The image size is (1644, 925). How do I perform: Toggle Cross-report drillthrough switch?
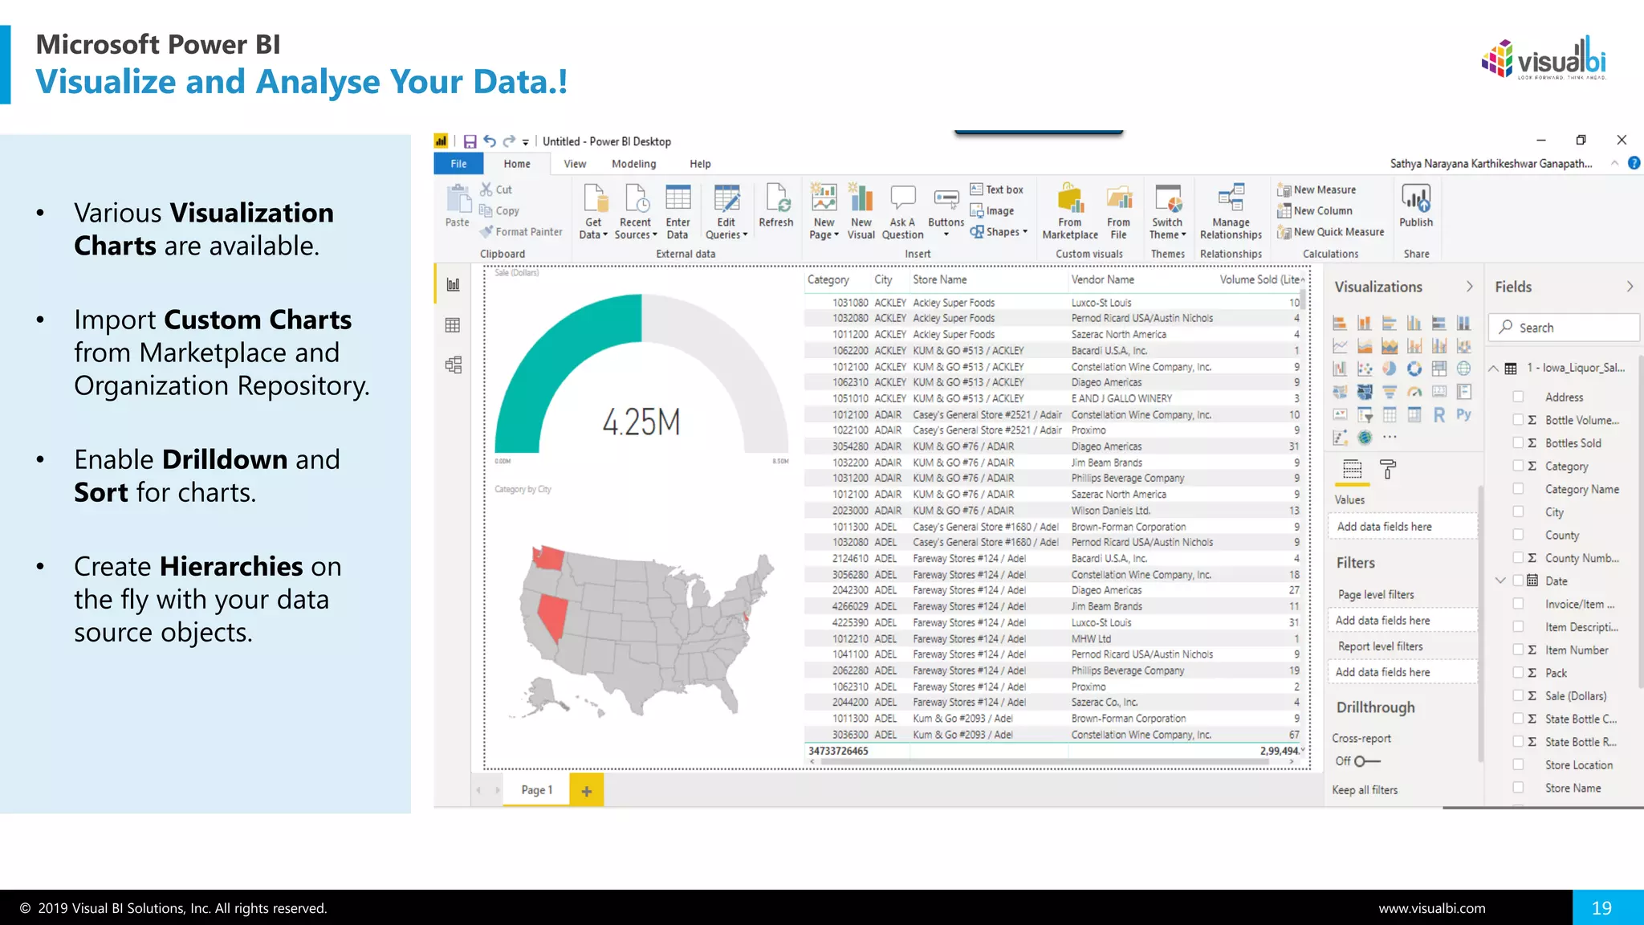(x=1368, y=761)
